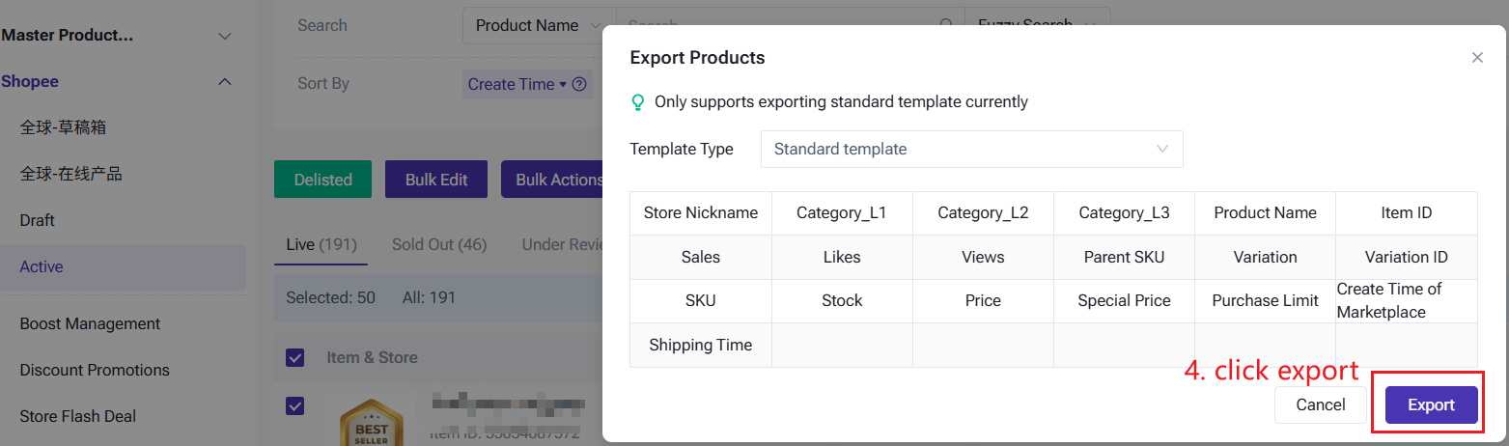Click the Bulk Edit button

tap(436, 180)
